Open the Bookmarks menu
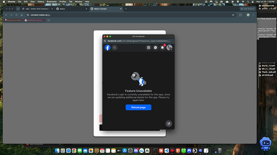Image resolution: width=277 pixels, height=155 pixels. coord(51,2)
